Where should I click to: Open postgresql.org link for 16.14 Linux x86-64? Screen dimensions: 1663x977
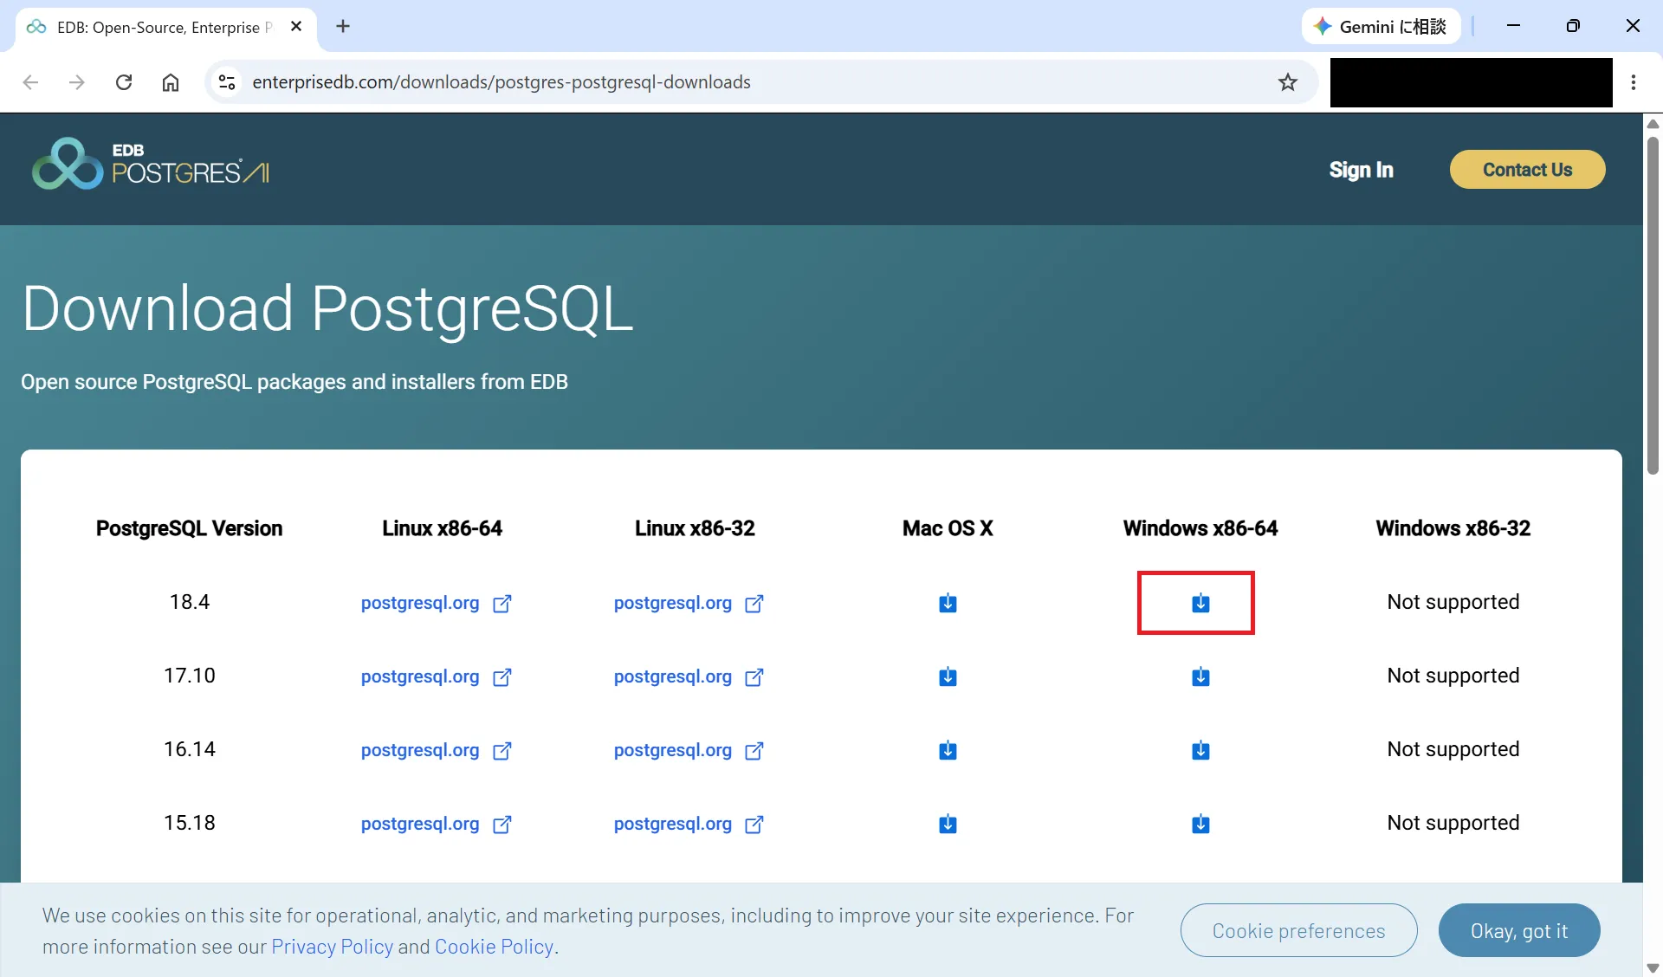pos(436,750)
